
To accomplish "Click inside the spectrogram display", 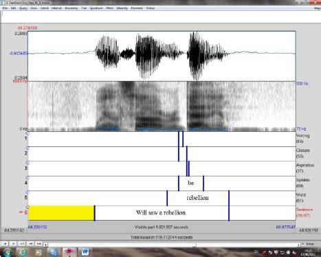I will (162, 107).
